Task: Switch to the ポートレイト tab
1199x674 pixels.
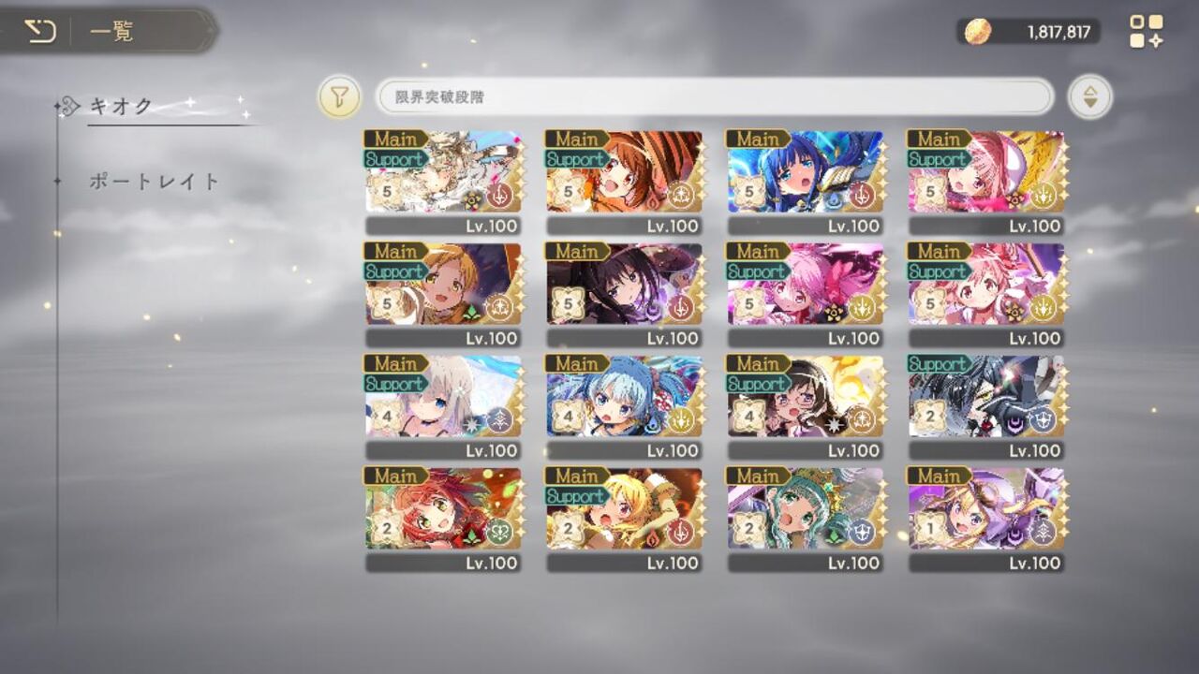Action: 155,182
